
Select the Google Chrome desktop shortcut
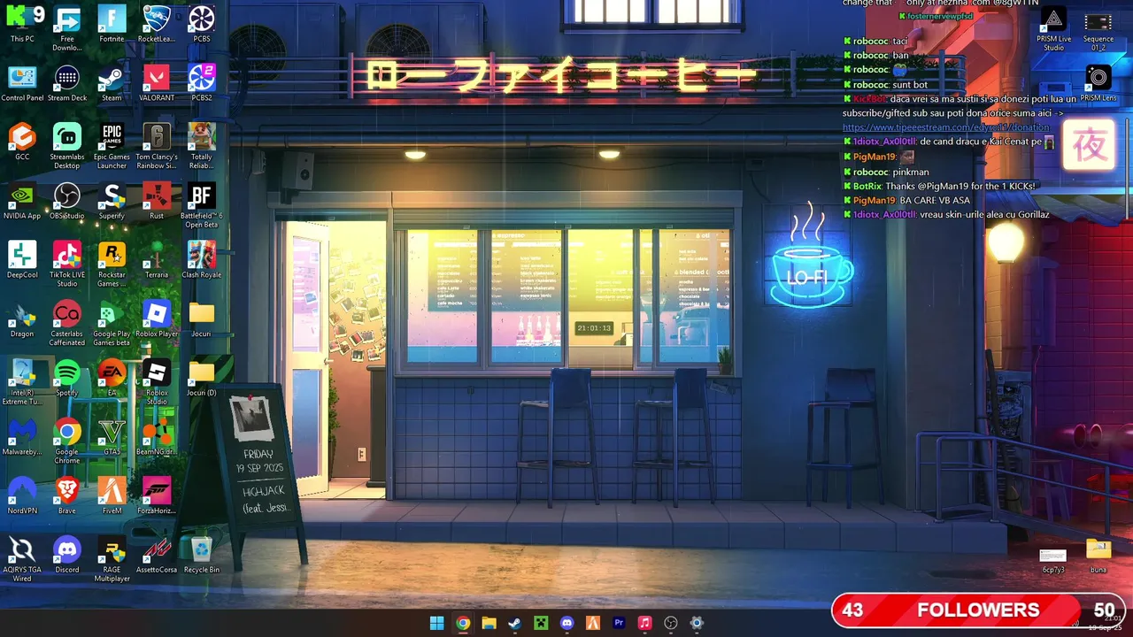pyautogui.click(x=67, y=441)
